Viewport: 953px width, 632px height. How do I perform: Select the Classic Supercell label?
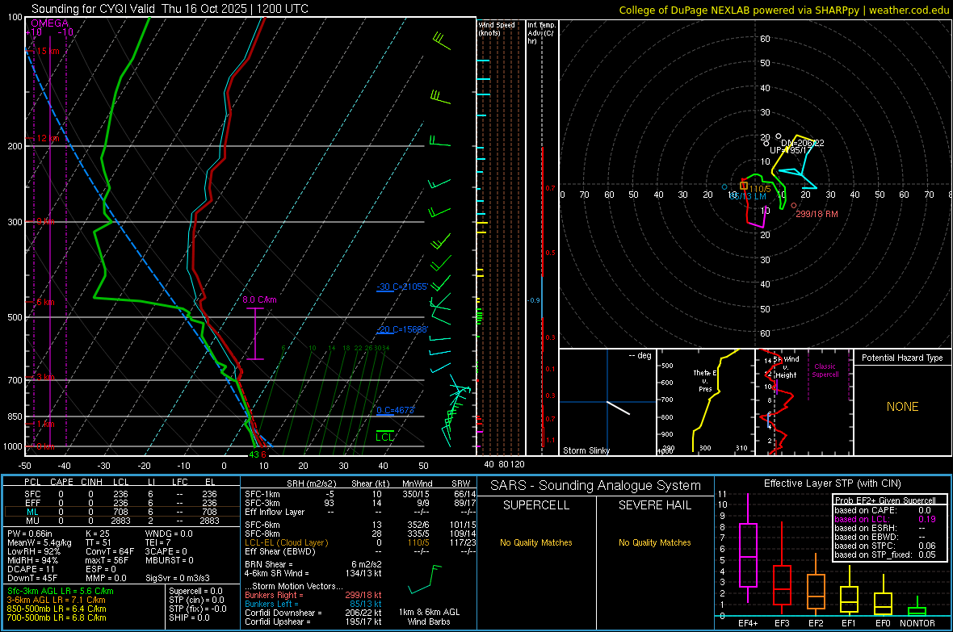(825, 370)
